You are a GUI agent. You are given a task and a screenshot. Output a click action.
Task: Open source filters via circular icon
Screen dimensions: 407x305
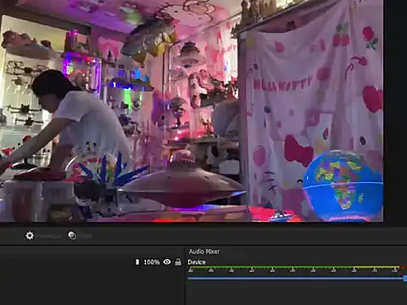[x=72, y=236]
